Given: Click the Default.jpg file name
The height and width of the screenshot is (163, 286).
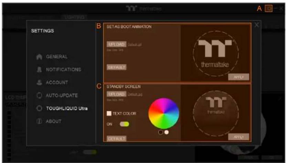Looking at the screenshot, I should [x=135, y=94].
